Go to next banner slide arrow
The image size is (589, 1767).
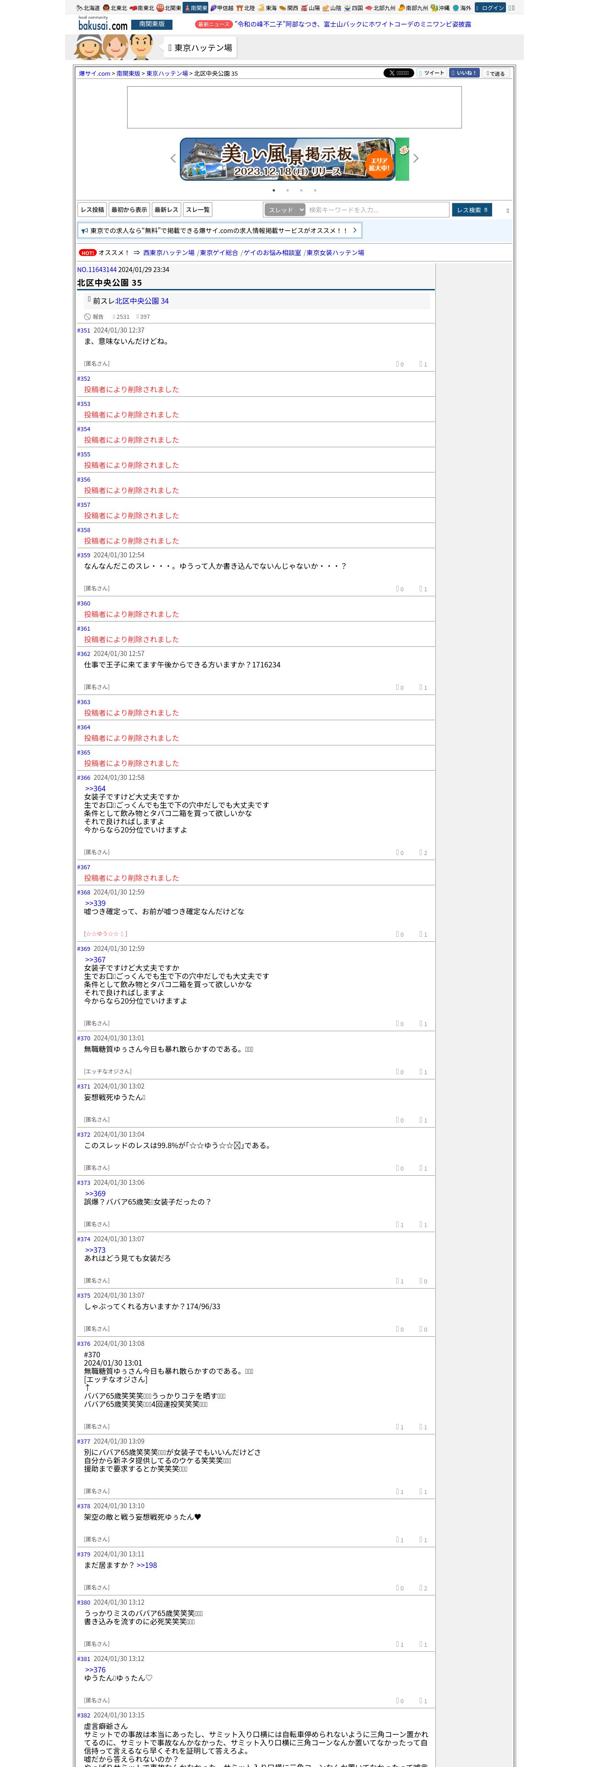point(416,158)
